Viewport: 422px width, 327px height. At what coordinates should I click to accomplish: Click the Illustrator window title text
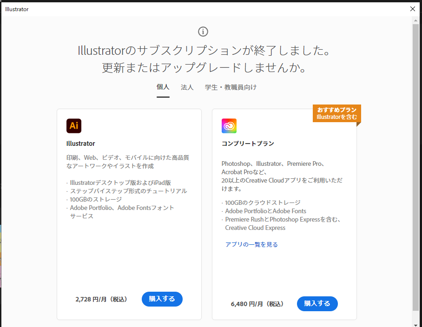[17, 9]
